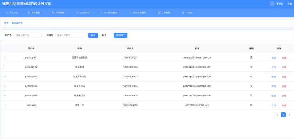
Task: Open 个人中心 via its person icon
Action: pyautogui.click(x=7, y=13)
